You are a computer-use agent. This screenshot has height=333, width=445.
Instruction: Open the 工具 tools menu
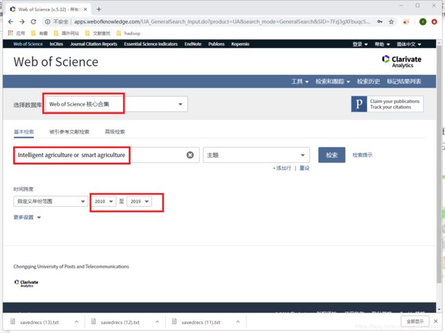click(x=300, y=82)
